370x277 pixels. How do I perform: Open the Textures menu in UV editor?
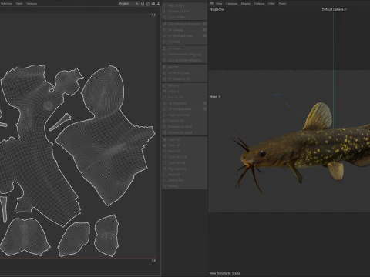click(32, 4)
